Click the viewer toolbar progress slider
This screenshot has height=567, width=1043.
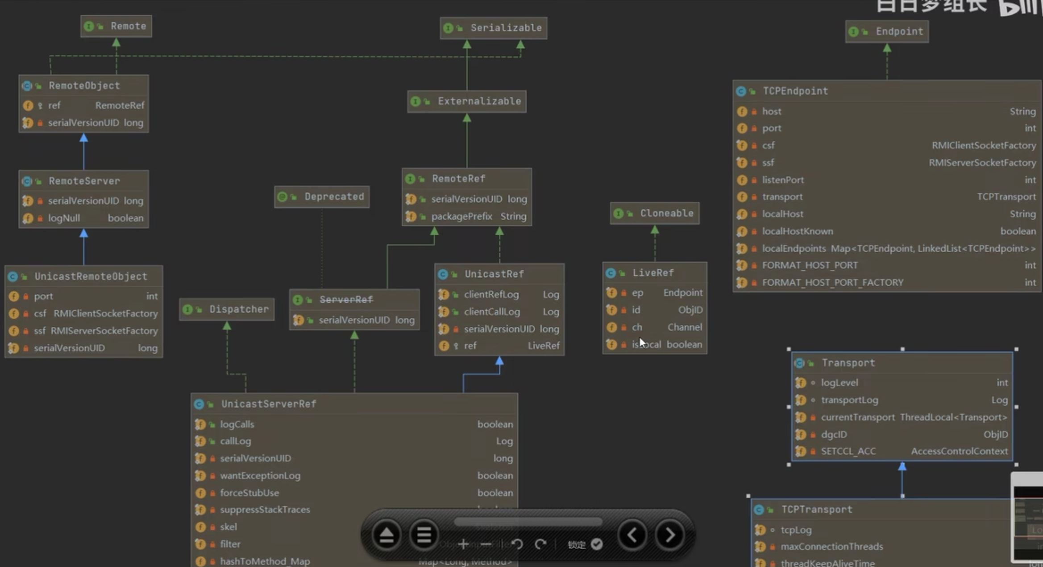[x=528, y=522]
